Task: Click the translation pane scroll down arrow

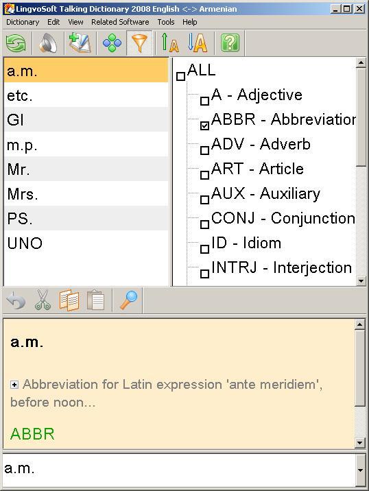Action: click(360, 443)
